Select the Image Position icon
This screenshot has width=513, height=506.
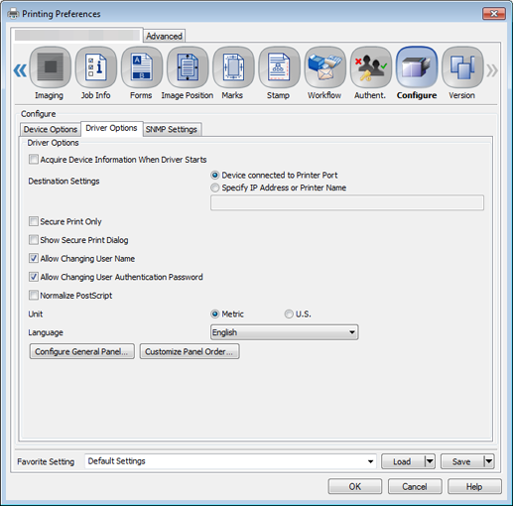[188, 67]
